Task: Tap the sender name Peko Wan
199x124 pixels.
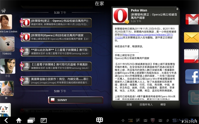Action: (139, 10)
